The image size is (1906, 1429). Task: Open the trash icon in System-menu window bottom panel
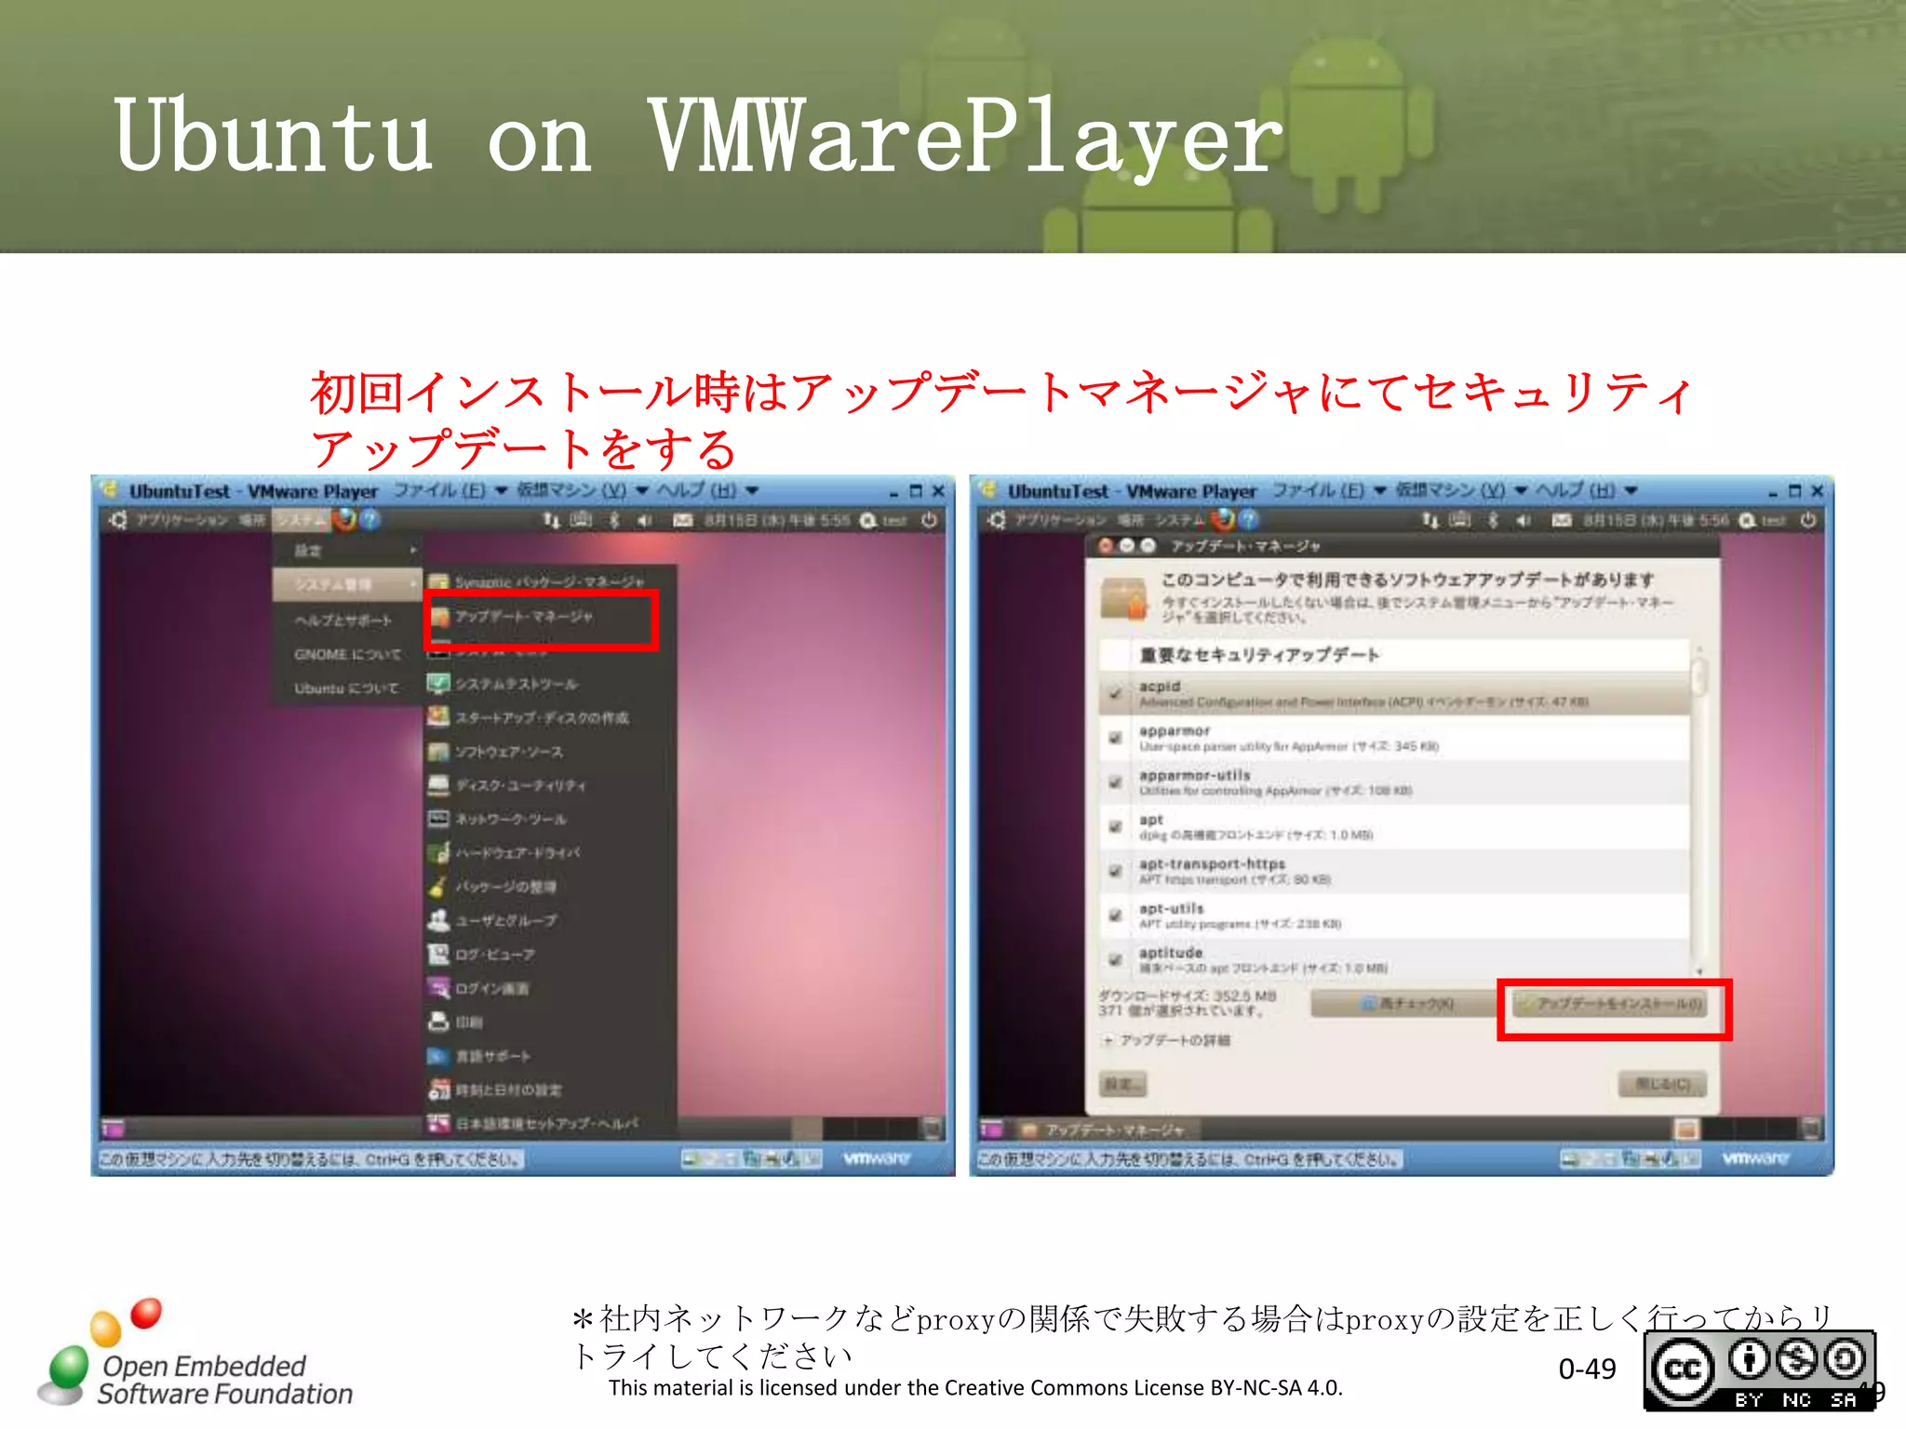pyautogui.click(x=933, y=1129)
